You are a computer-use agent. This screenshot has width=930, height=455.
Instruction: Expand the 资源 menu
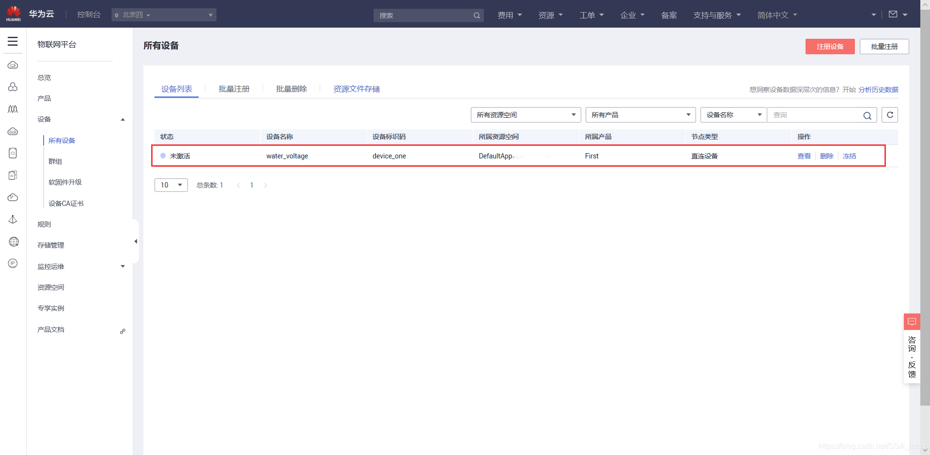551,15
